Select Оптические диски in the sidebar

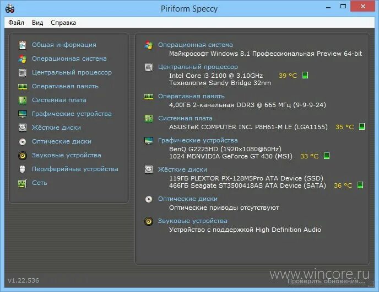click(x=62, y=141)
